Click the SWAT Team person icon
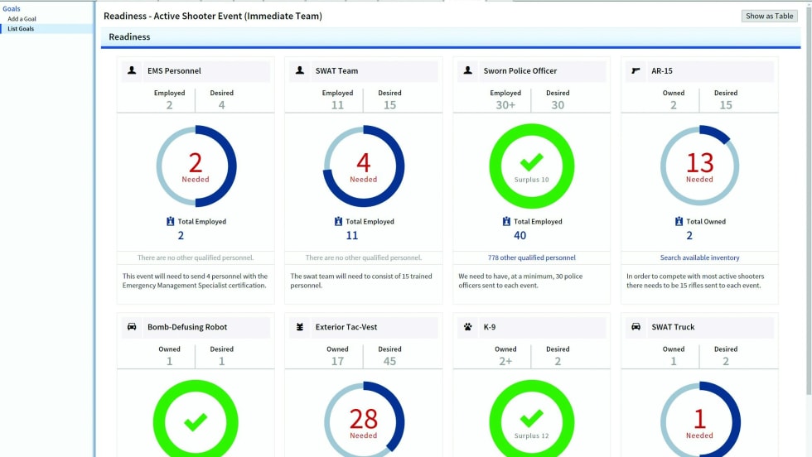The width and height of the screenshot is (812, 457). [300, 71]
